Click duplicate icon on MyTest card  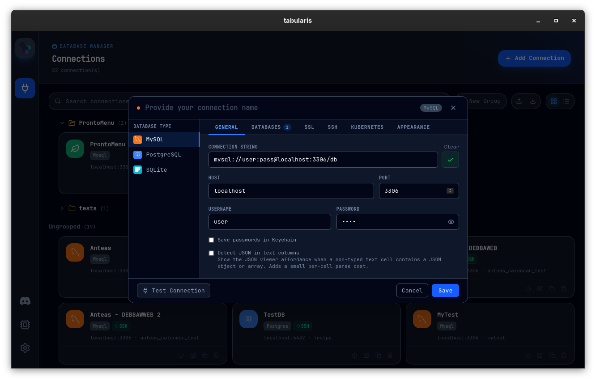[552, 356]
